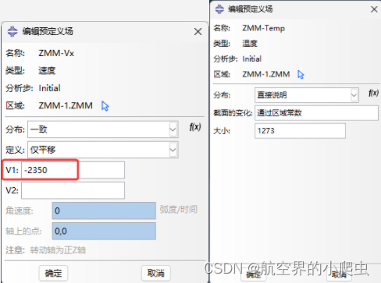The image size is (381, 283).
Task: Confirm with 确定 in ZMM-Vx dialog
Action: (x=53, y=273)
